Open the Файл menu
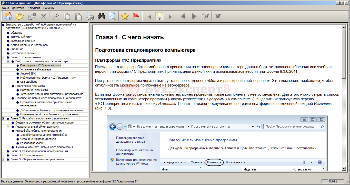The height and width of the screenshot is (185, 350). click(x=5, y=8)
